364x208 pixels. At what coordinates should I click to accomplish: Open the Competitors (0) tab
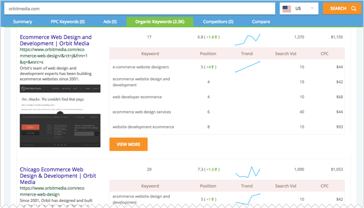pos(218,22)
